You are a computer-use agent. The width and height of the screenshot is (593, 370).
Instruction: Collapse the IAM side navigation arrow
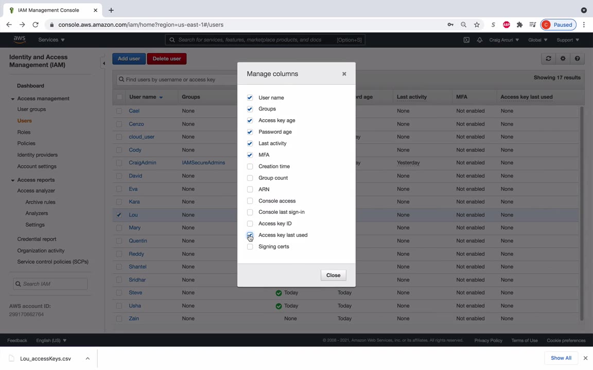click(103, 63)
